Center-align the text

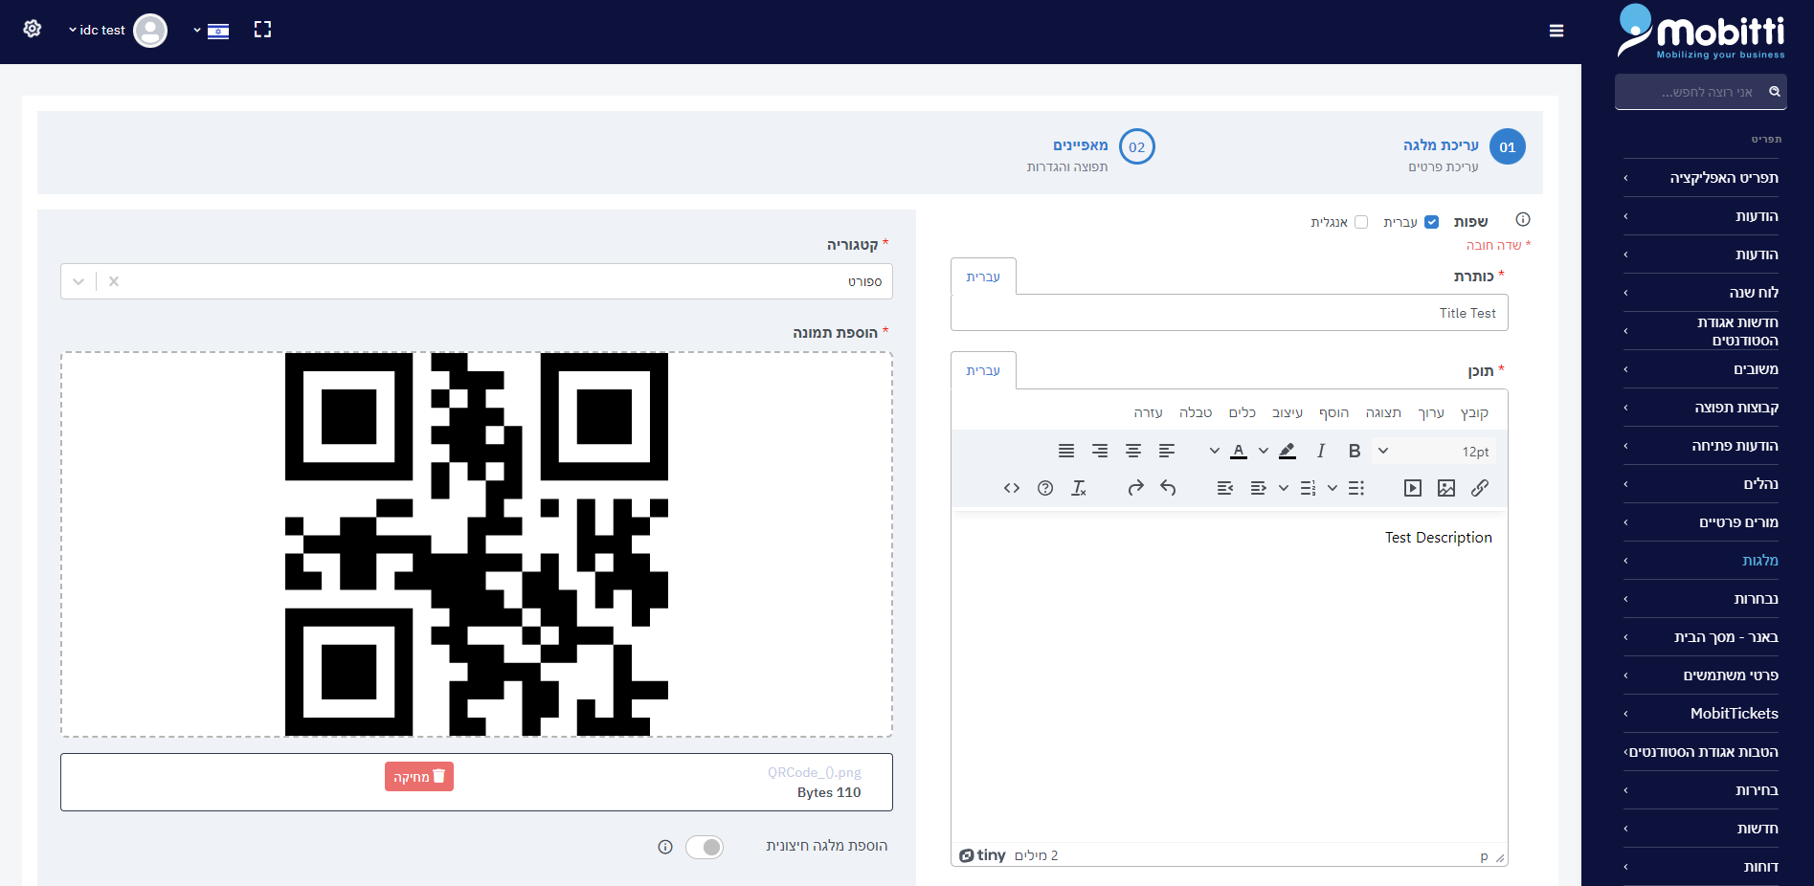1133,451
